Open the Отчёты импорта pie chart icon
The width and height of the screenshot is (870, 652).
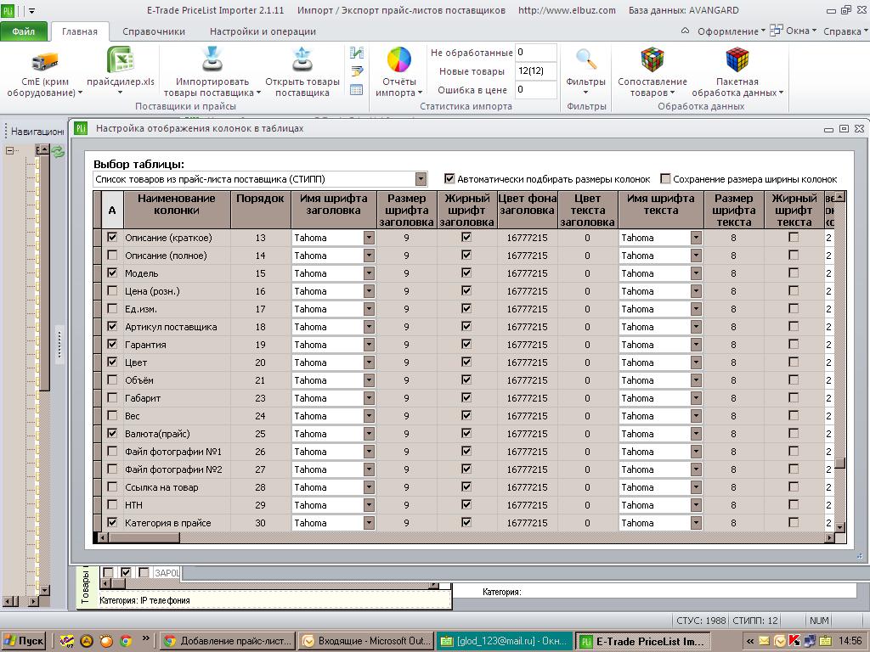pos(399,60)
